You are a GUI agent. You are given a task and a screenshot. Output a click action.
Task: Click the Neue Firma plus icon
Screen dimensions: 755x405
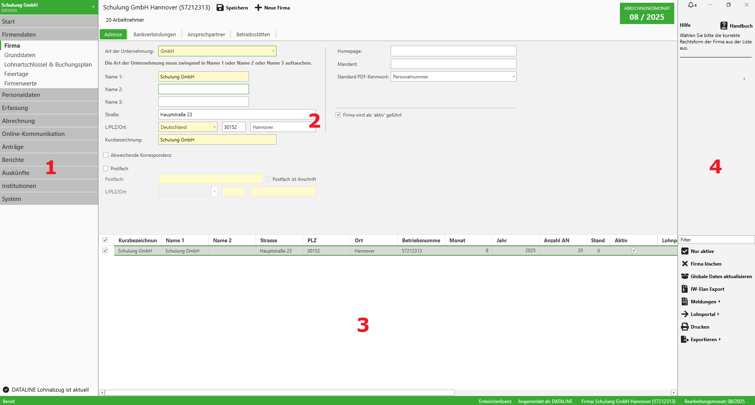pos(258,7)
